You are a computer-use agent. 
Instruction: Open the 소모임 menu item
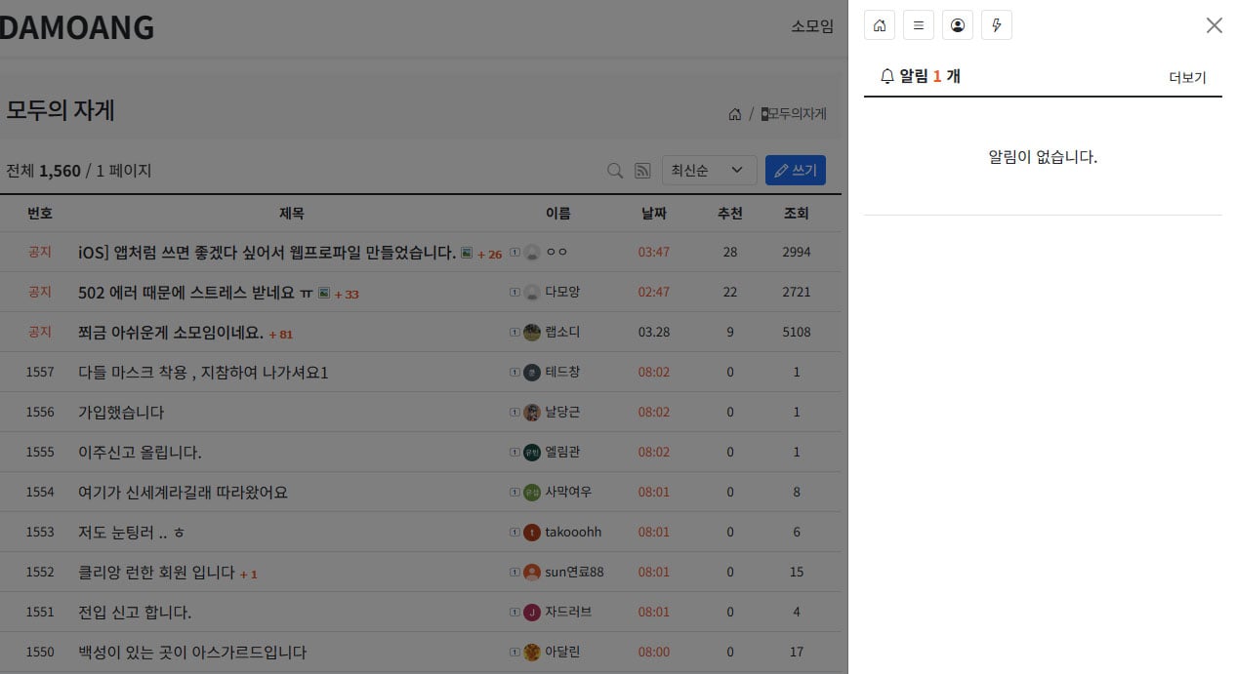(812, 26)
